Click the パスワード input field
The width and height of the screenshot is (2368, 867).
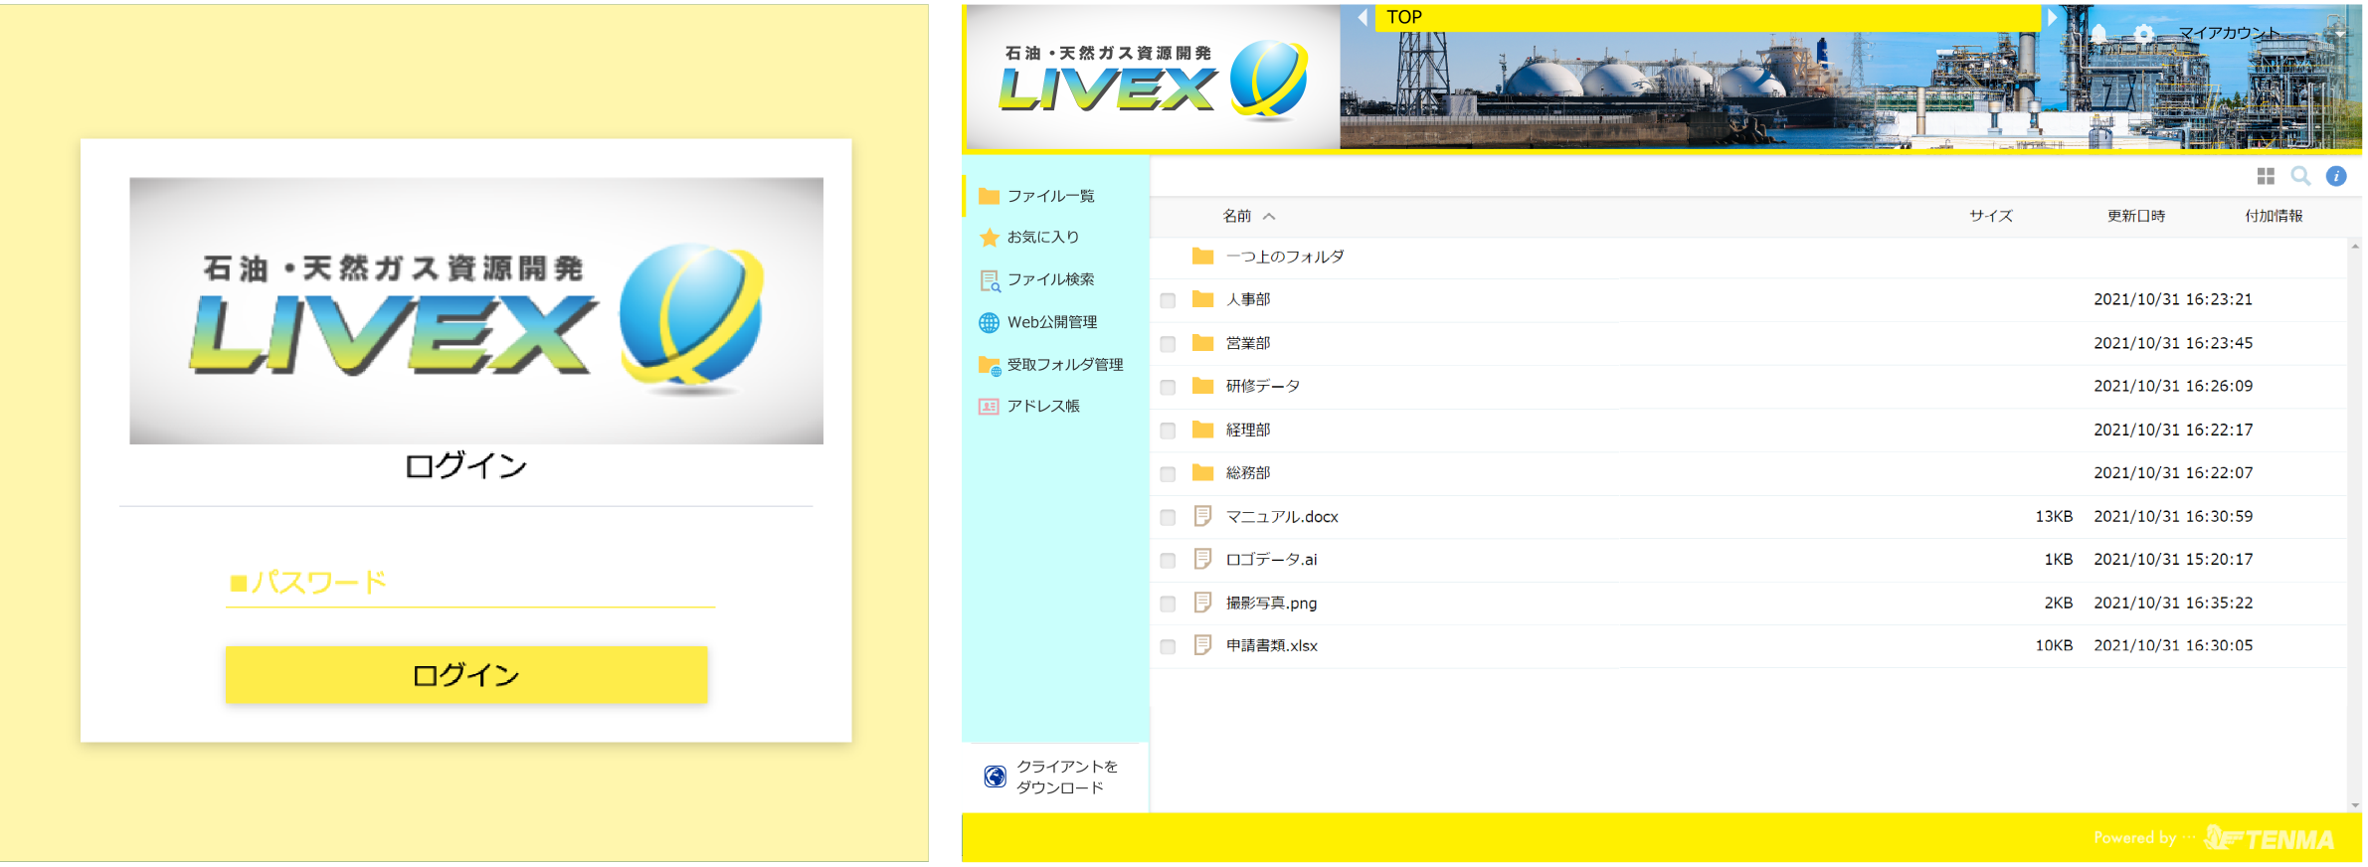(470, 582)
